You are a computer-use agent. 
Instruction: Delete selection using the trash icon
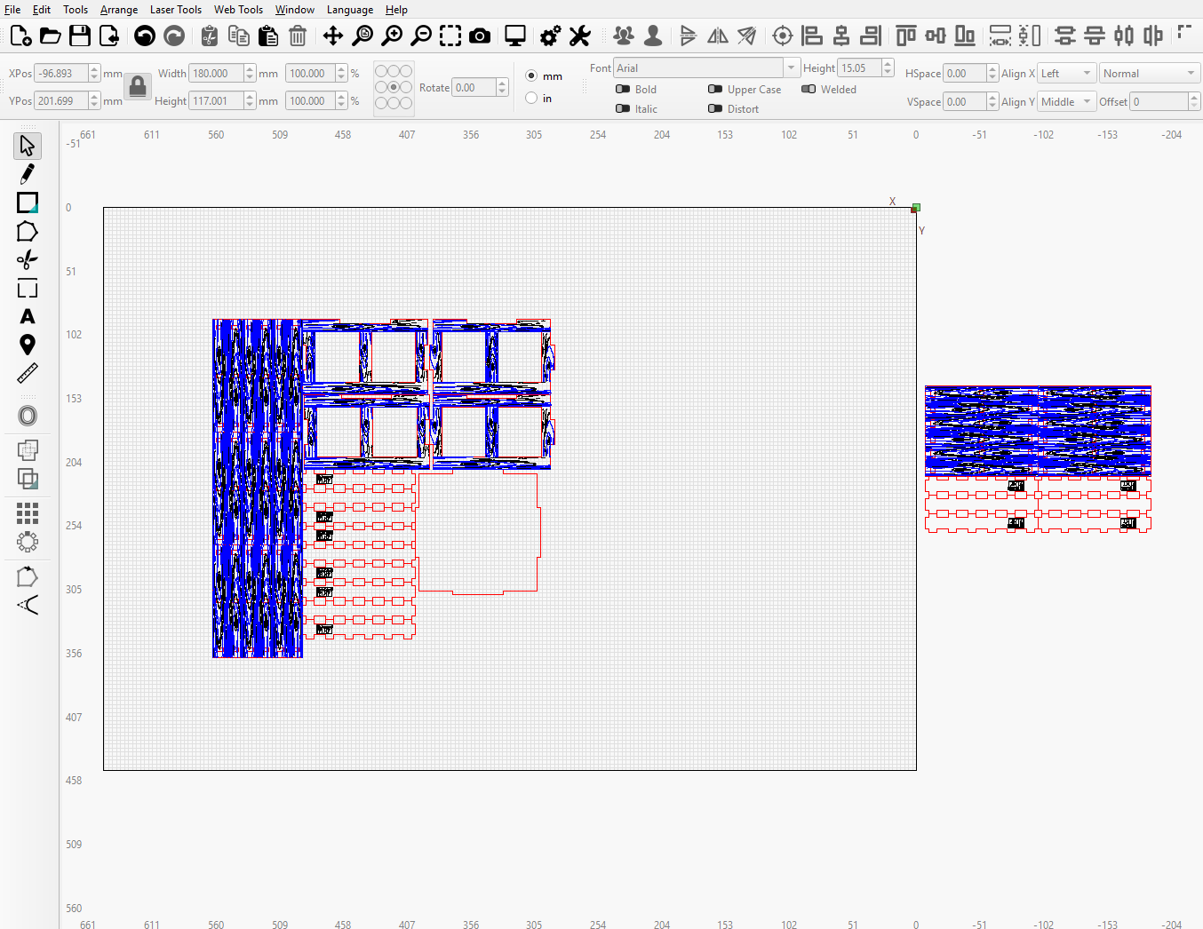coord(298,36)
